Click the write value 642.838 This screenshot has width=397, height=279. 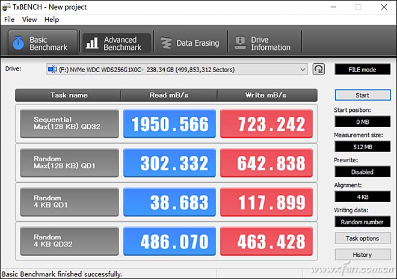pos(266,163)
